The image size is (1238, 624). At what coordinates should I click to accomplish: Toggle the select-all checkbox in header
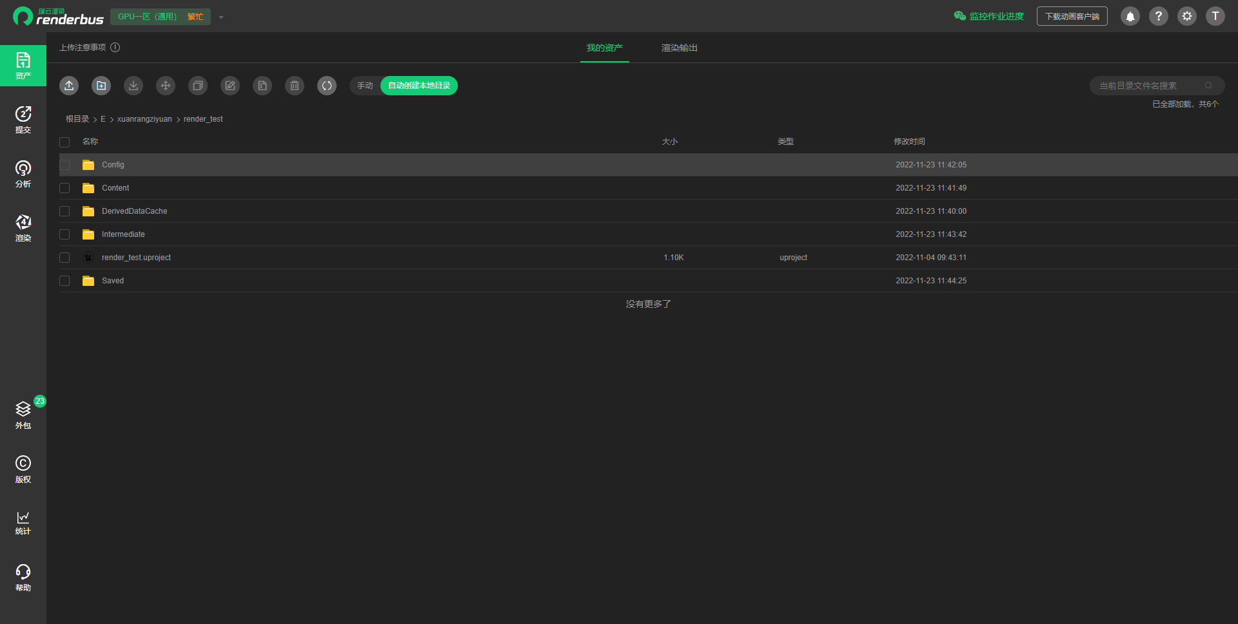point(64,142)
